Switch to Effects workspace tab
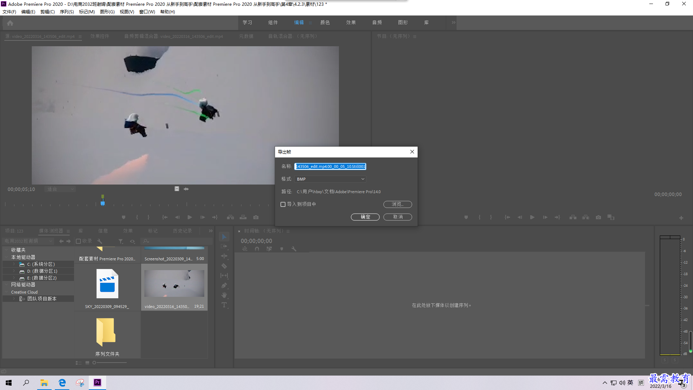The image size is (693, 390). pyautogui.click(x=351, y=22)
